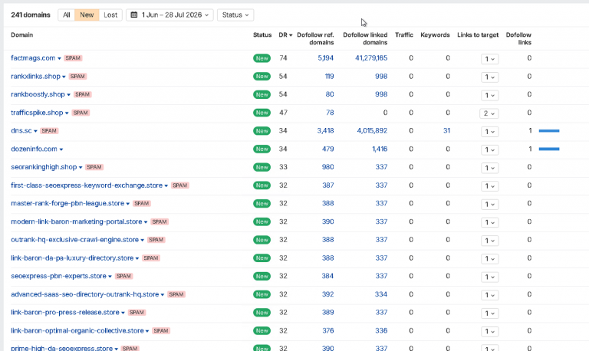
Task: Click the blue dofollow bar for dns.sc
Action: coord(549,131)
